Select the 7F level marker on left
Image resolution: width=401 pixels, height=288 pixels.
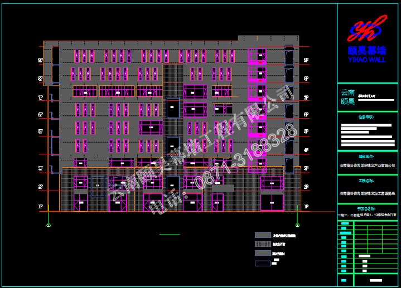(41, 97)
